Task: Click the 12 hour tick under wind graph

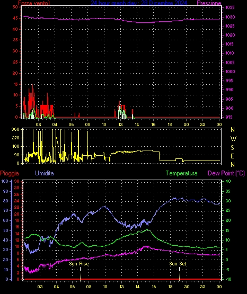Action: coord(120,124)
